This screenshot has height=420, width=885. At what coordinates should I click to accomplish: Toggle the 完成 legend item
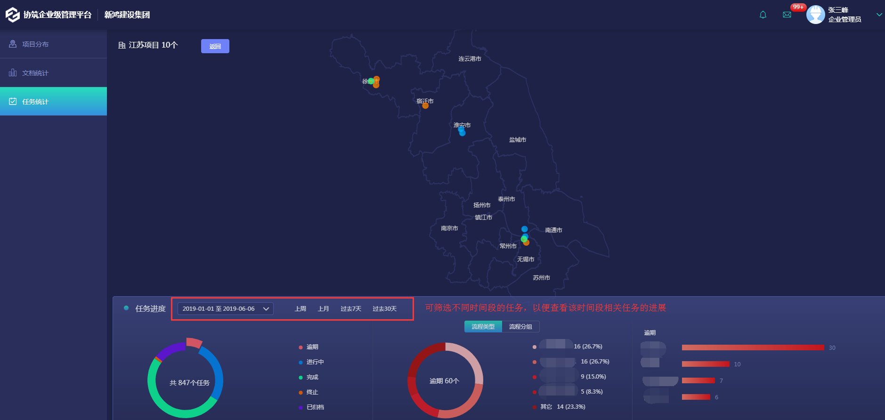point(312,377)
